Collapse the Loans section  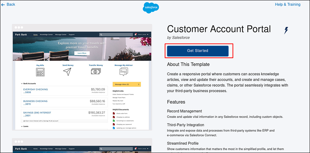(25, 126)
